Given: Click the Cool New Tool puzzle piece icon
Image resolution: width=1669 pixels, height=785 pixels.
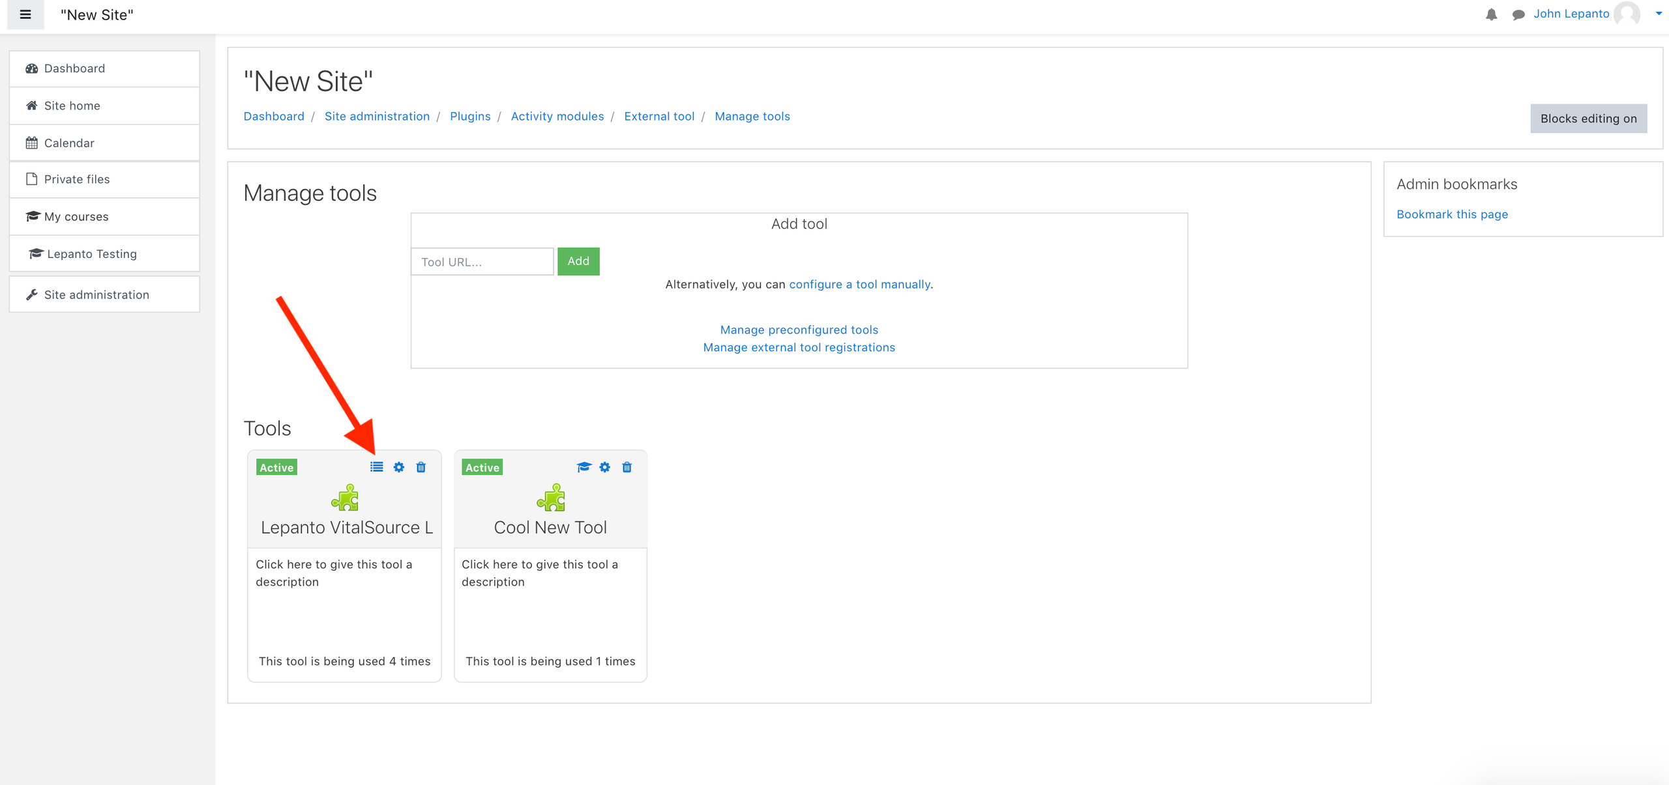Looking at the screenshot, I should (551, 498).
